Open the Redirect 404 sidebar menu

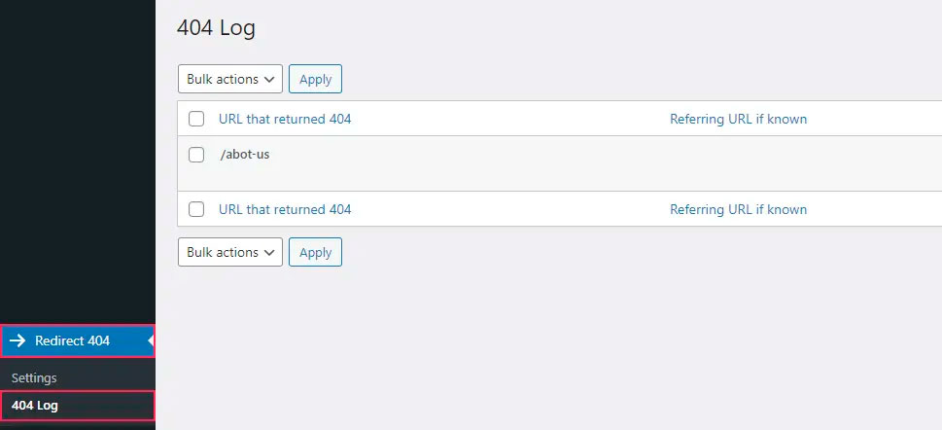(72, 340)
